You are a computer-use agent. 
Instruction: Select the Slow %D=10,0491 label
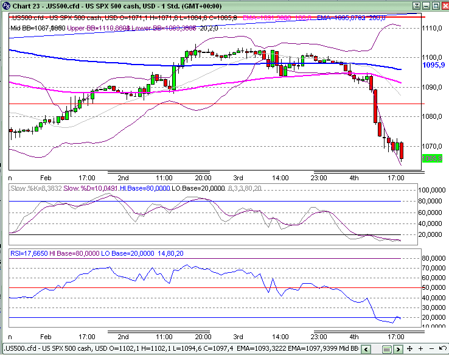(x=91, y=188)
